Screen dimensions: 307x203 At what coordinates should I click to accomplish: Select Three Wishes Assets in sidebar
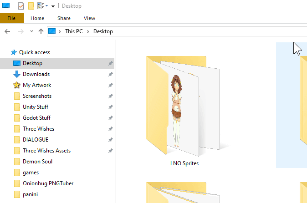tap(46, 151)
